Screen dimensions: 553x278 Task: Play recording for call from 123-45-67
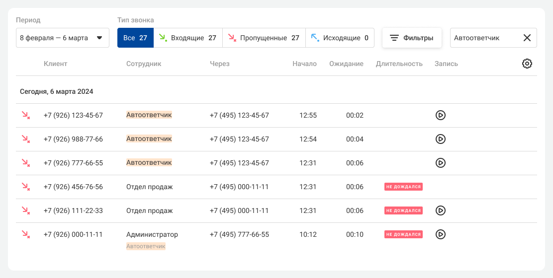point(440,115)
